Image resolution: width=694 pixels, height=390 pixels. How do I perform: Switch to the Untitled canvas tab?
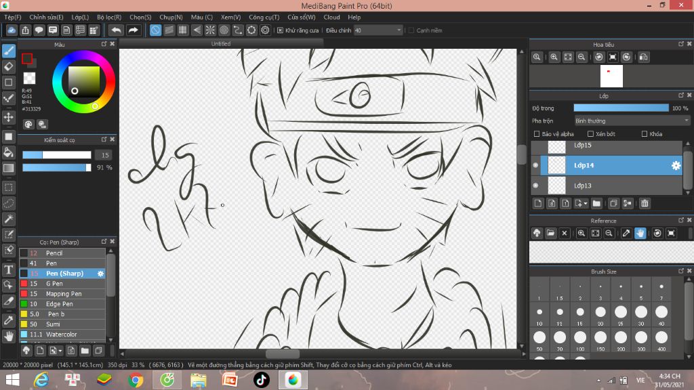click(221, 43)
